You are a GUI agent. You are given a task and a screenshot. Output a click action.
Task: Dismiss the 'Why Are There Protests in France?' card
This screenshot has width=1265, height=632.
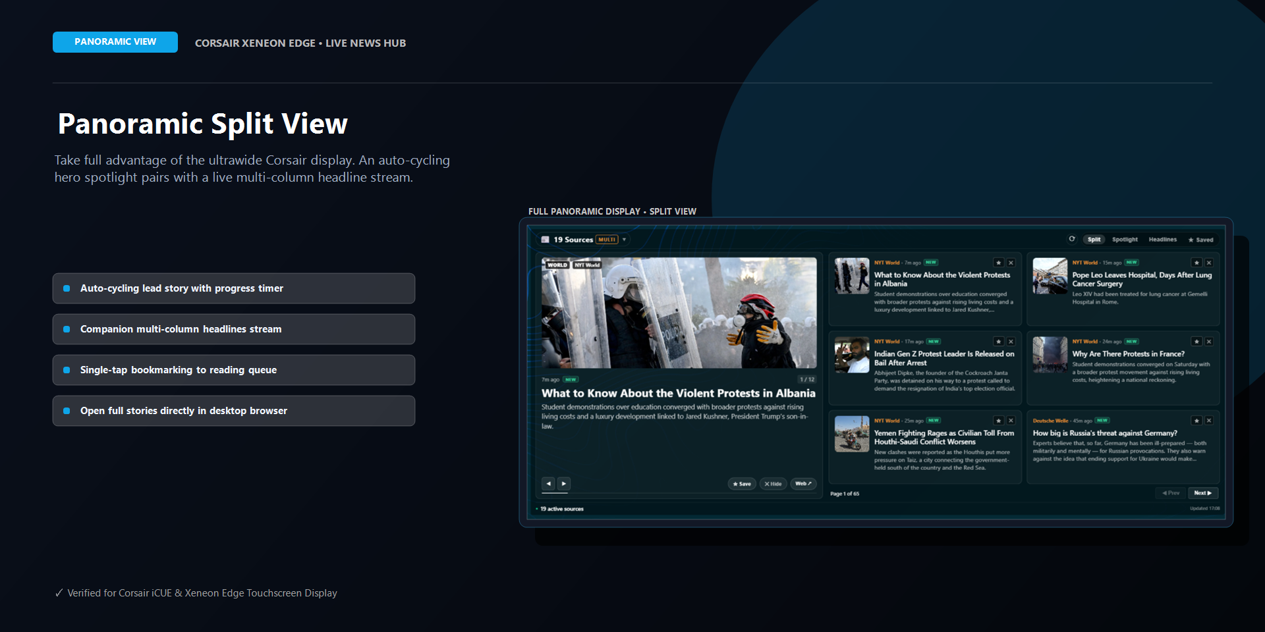[x=1209, y=342]
